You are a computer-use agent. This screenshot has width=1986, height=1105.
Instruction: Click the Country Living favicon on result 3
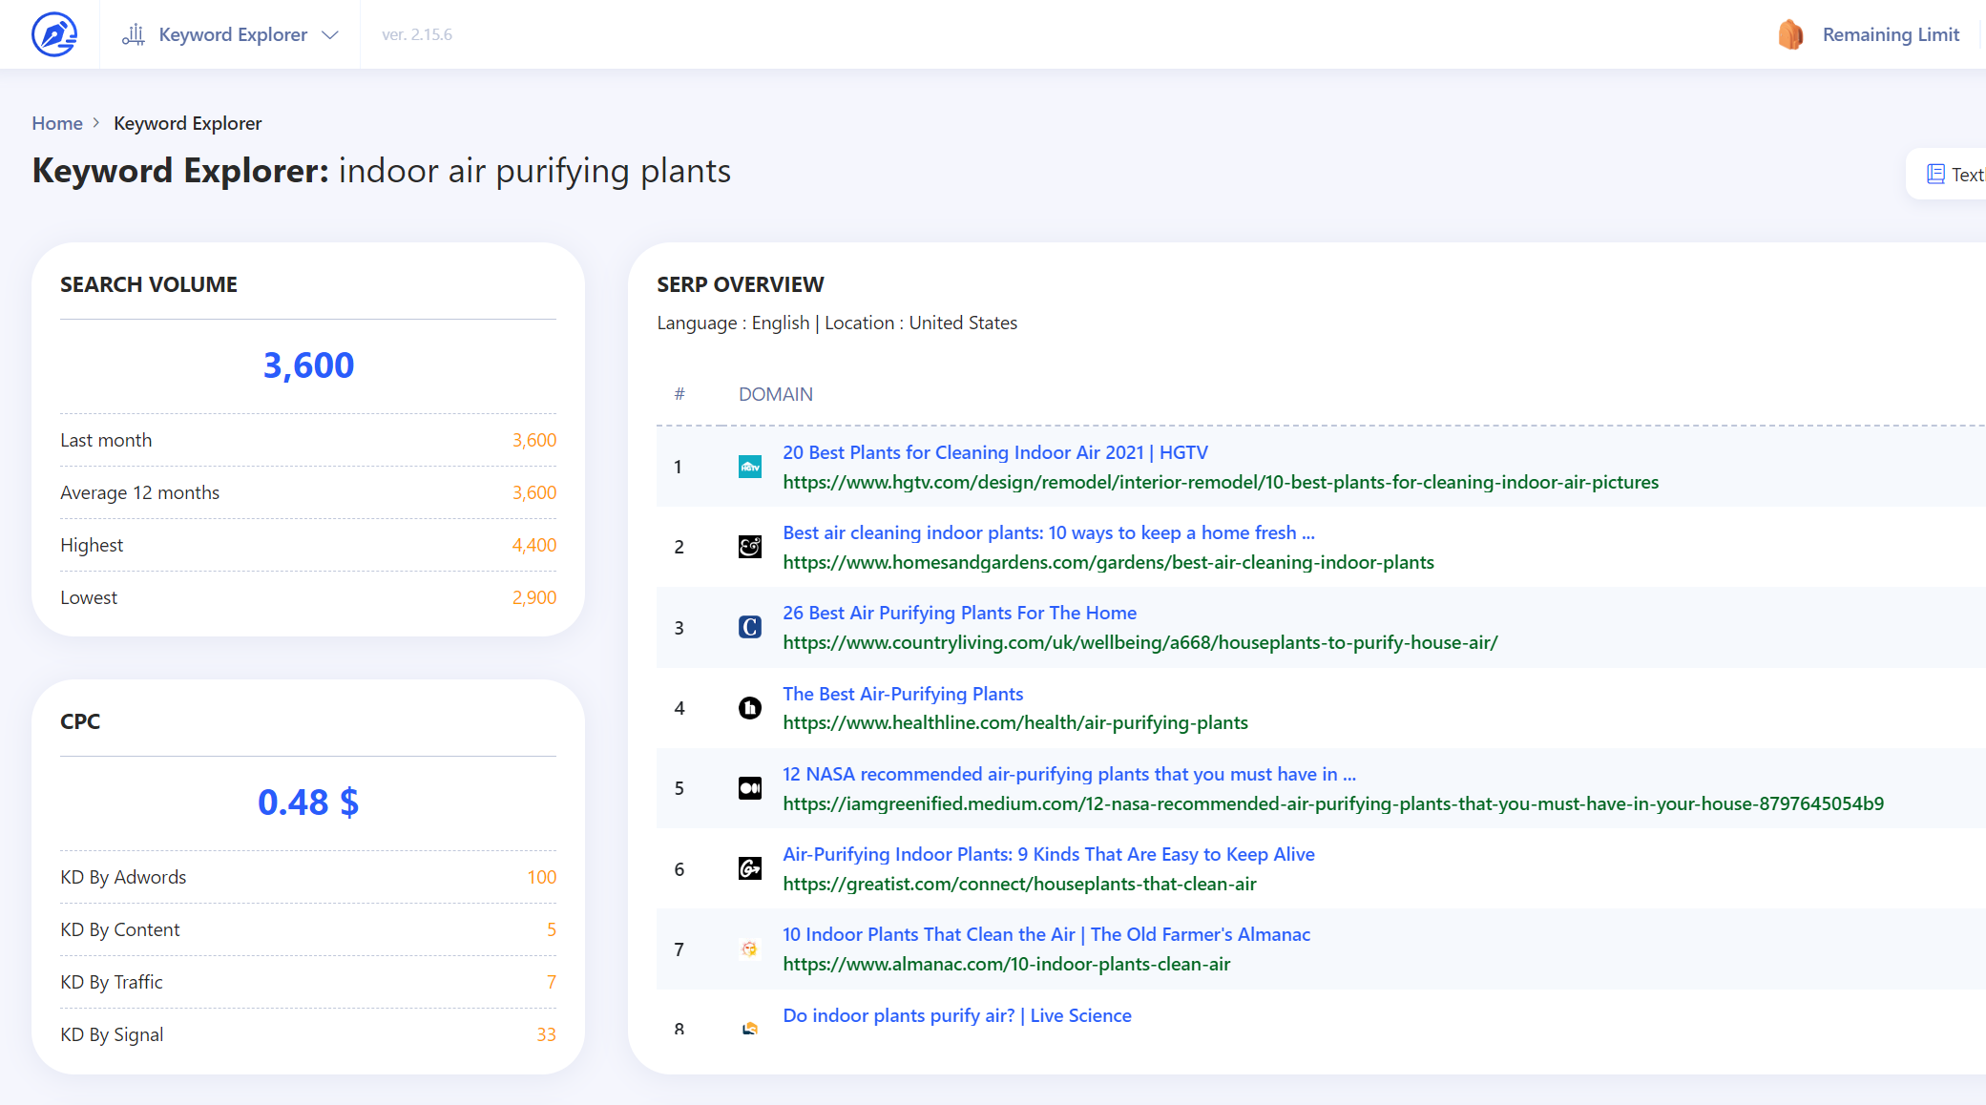click(x=750, y=627)
